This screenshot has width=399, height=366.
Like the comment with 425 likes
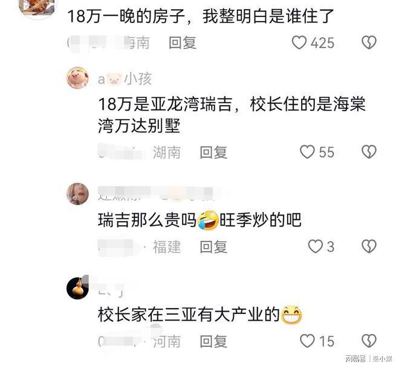299,42
